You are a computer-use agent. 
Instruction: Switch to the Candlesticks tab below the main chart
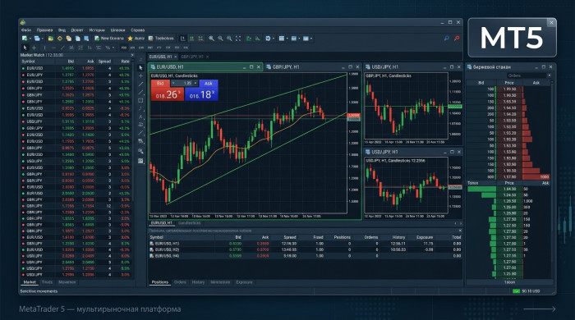click(189, 223)
